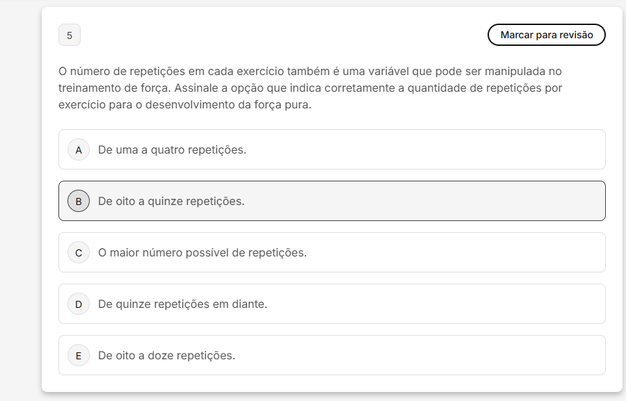Choose the eight-to-twelve repetitions answer row
This screenshot has height=401, width=626.
pyautogui.click(x=417, y=355)
